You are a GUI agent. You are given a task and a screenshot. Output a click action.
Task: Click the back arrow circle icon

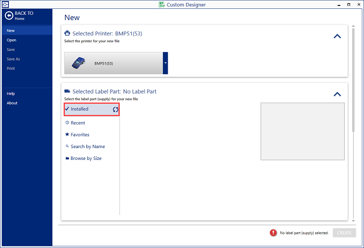[x=9, y=16]
